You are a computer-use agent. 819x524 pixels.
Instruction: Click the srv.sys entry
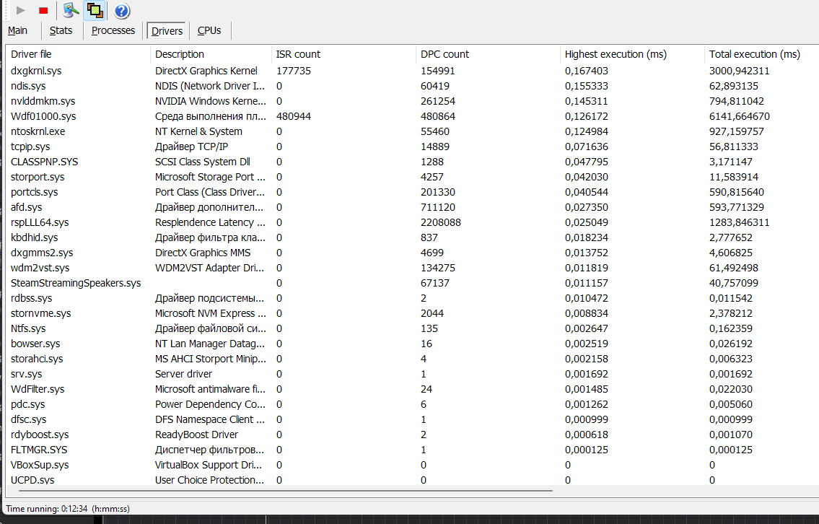27,374
